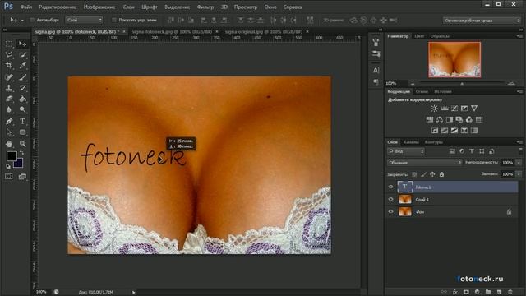This screenshot has height=296, width=526.
Task: Select the Path Selection tool
Action: click(9, 132)
